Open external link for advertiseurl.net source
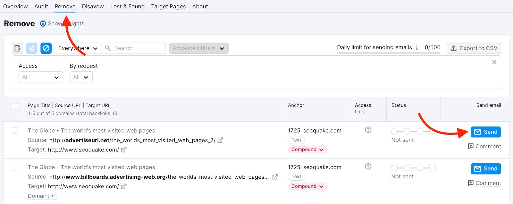 coord(220,140)
